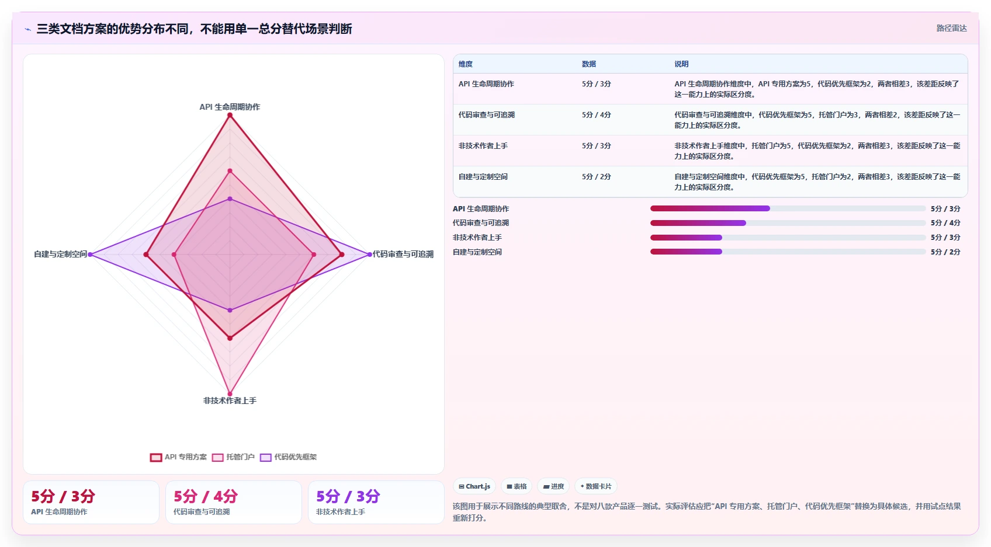Click the API 生命周期协作 progress bar
Viewport: 991px width, 547px height.
(788, 208)
